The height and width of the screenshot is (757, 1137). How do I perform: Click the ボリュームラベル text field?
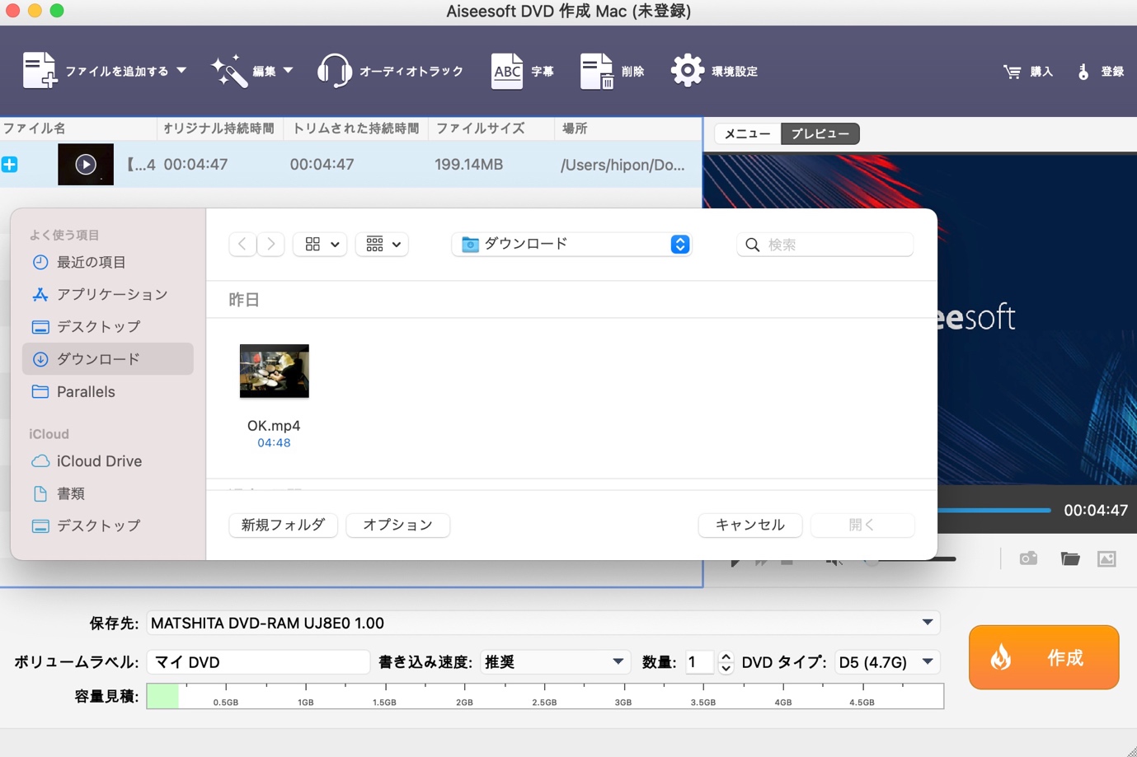(258, 662)
